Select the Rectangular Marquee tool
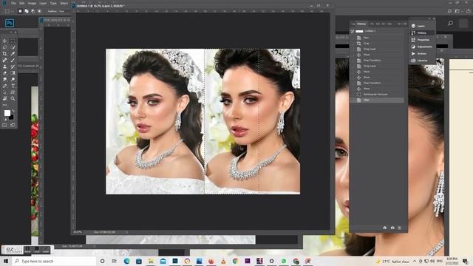 [13, 41]
